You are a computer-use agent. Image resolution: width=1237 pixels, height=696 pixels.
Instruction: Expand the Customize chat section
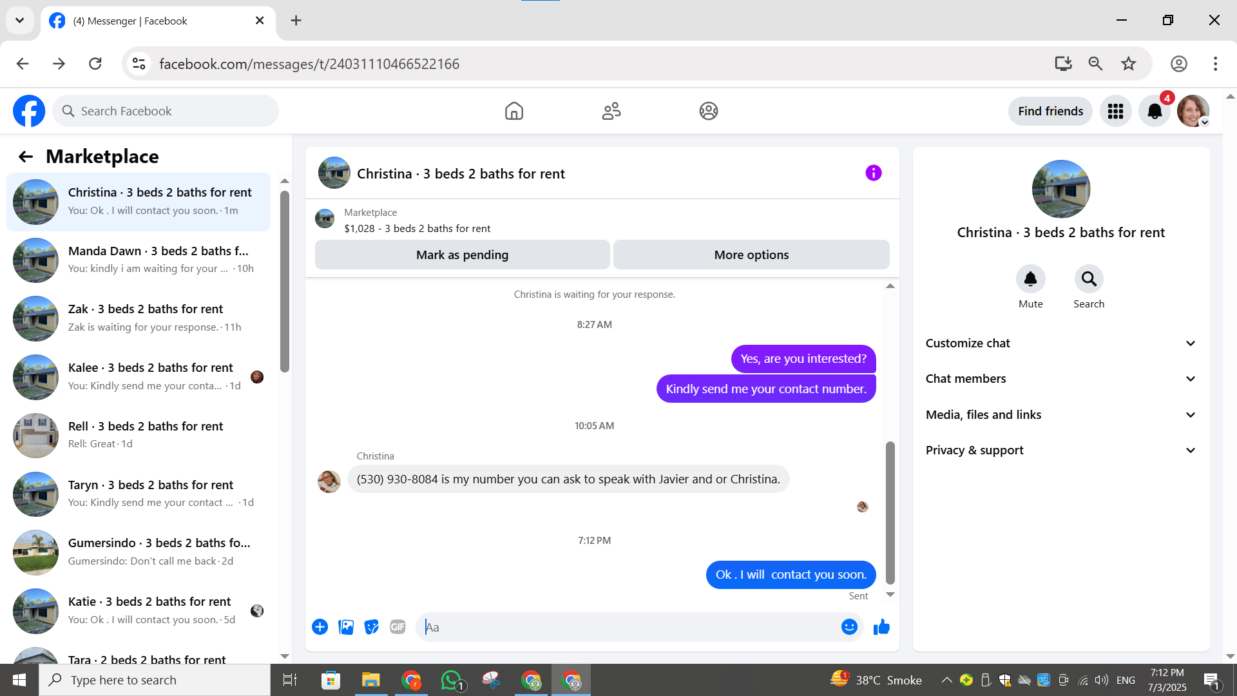click(x=1060, y=343)
